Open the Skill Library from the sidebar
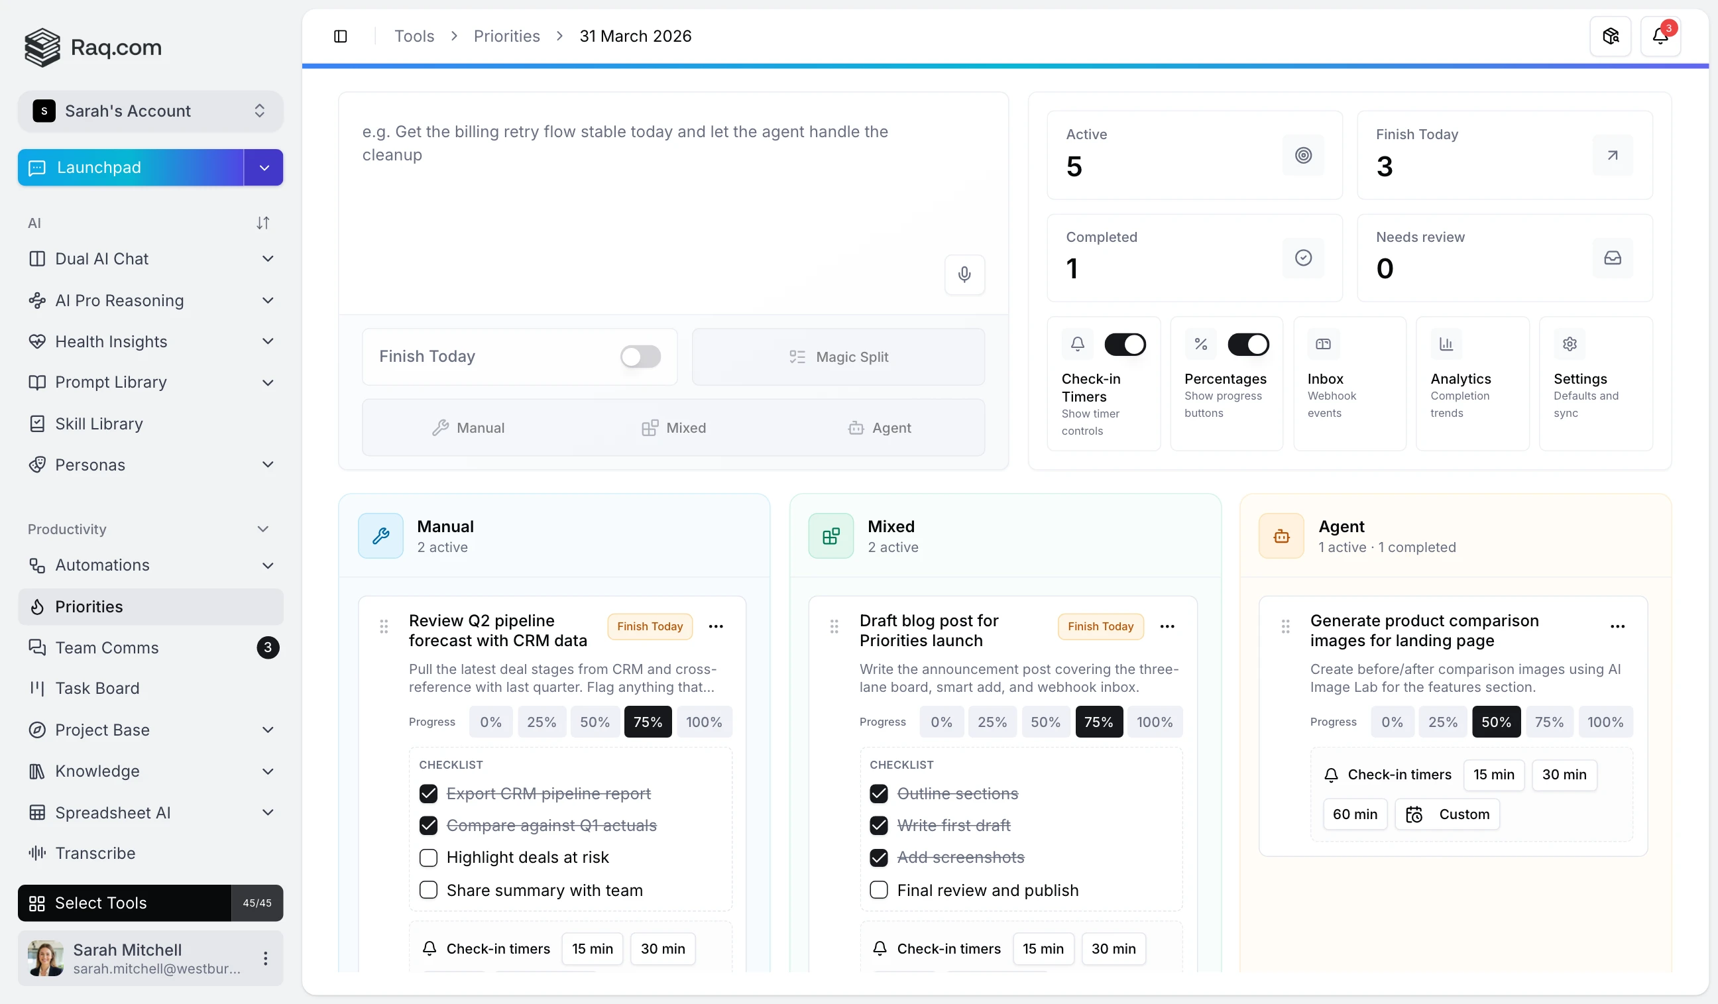The height and width of the screenshot is (1004, 1718). click(x=99, y=423)
